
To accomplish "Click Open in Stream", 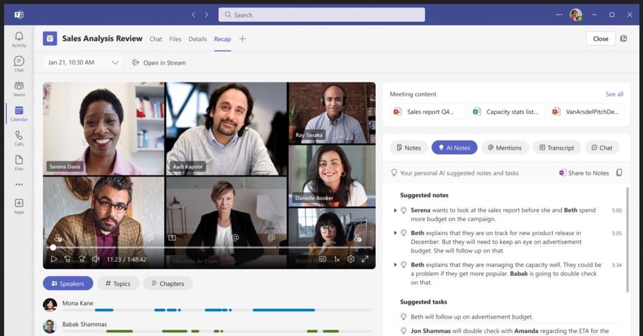I will pos(159,63).
